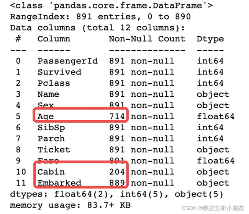The width and height of the screenshot is (249, 214).
Task: Click the Embarked column name
Action: tap(59, 183)
